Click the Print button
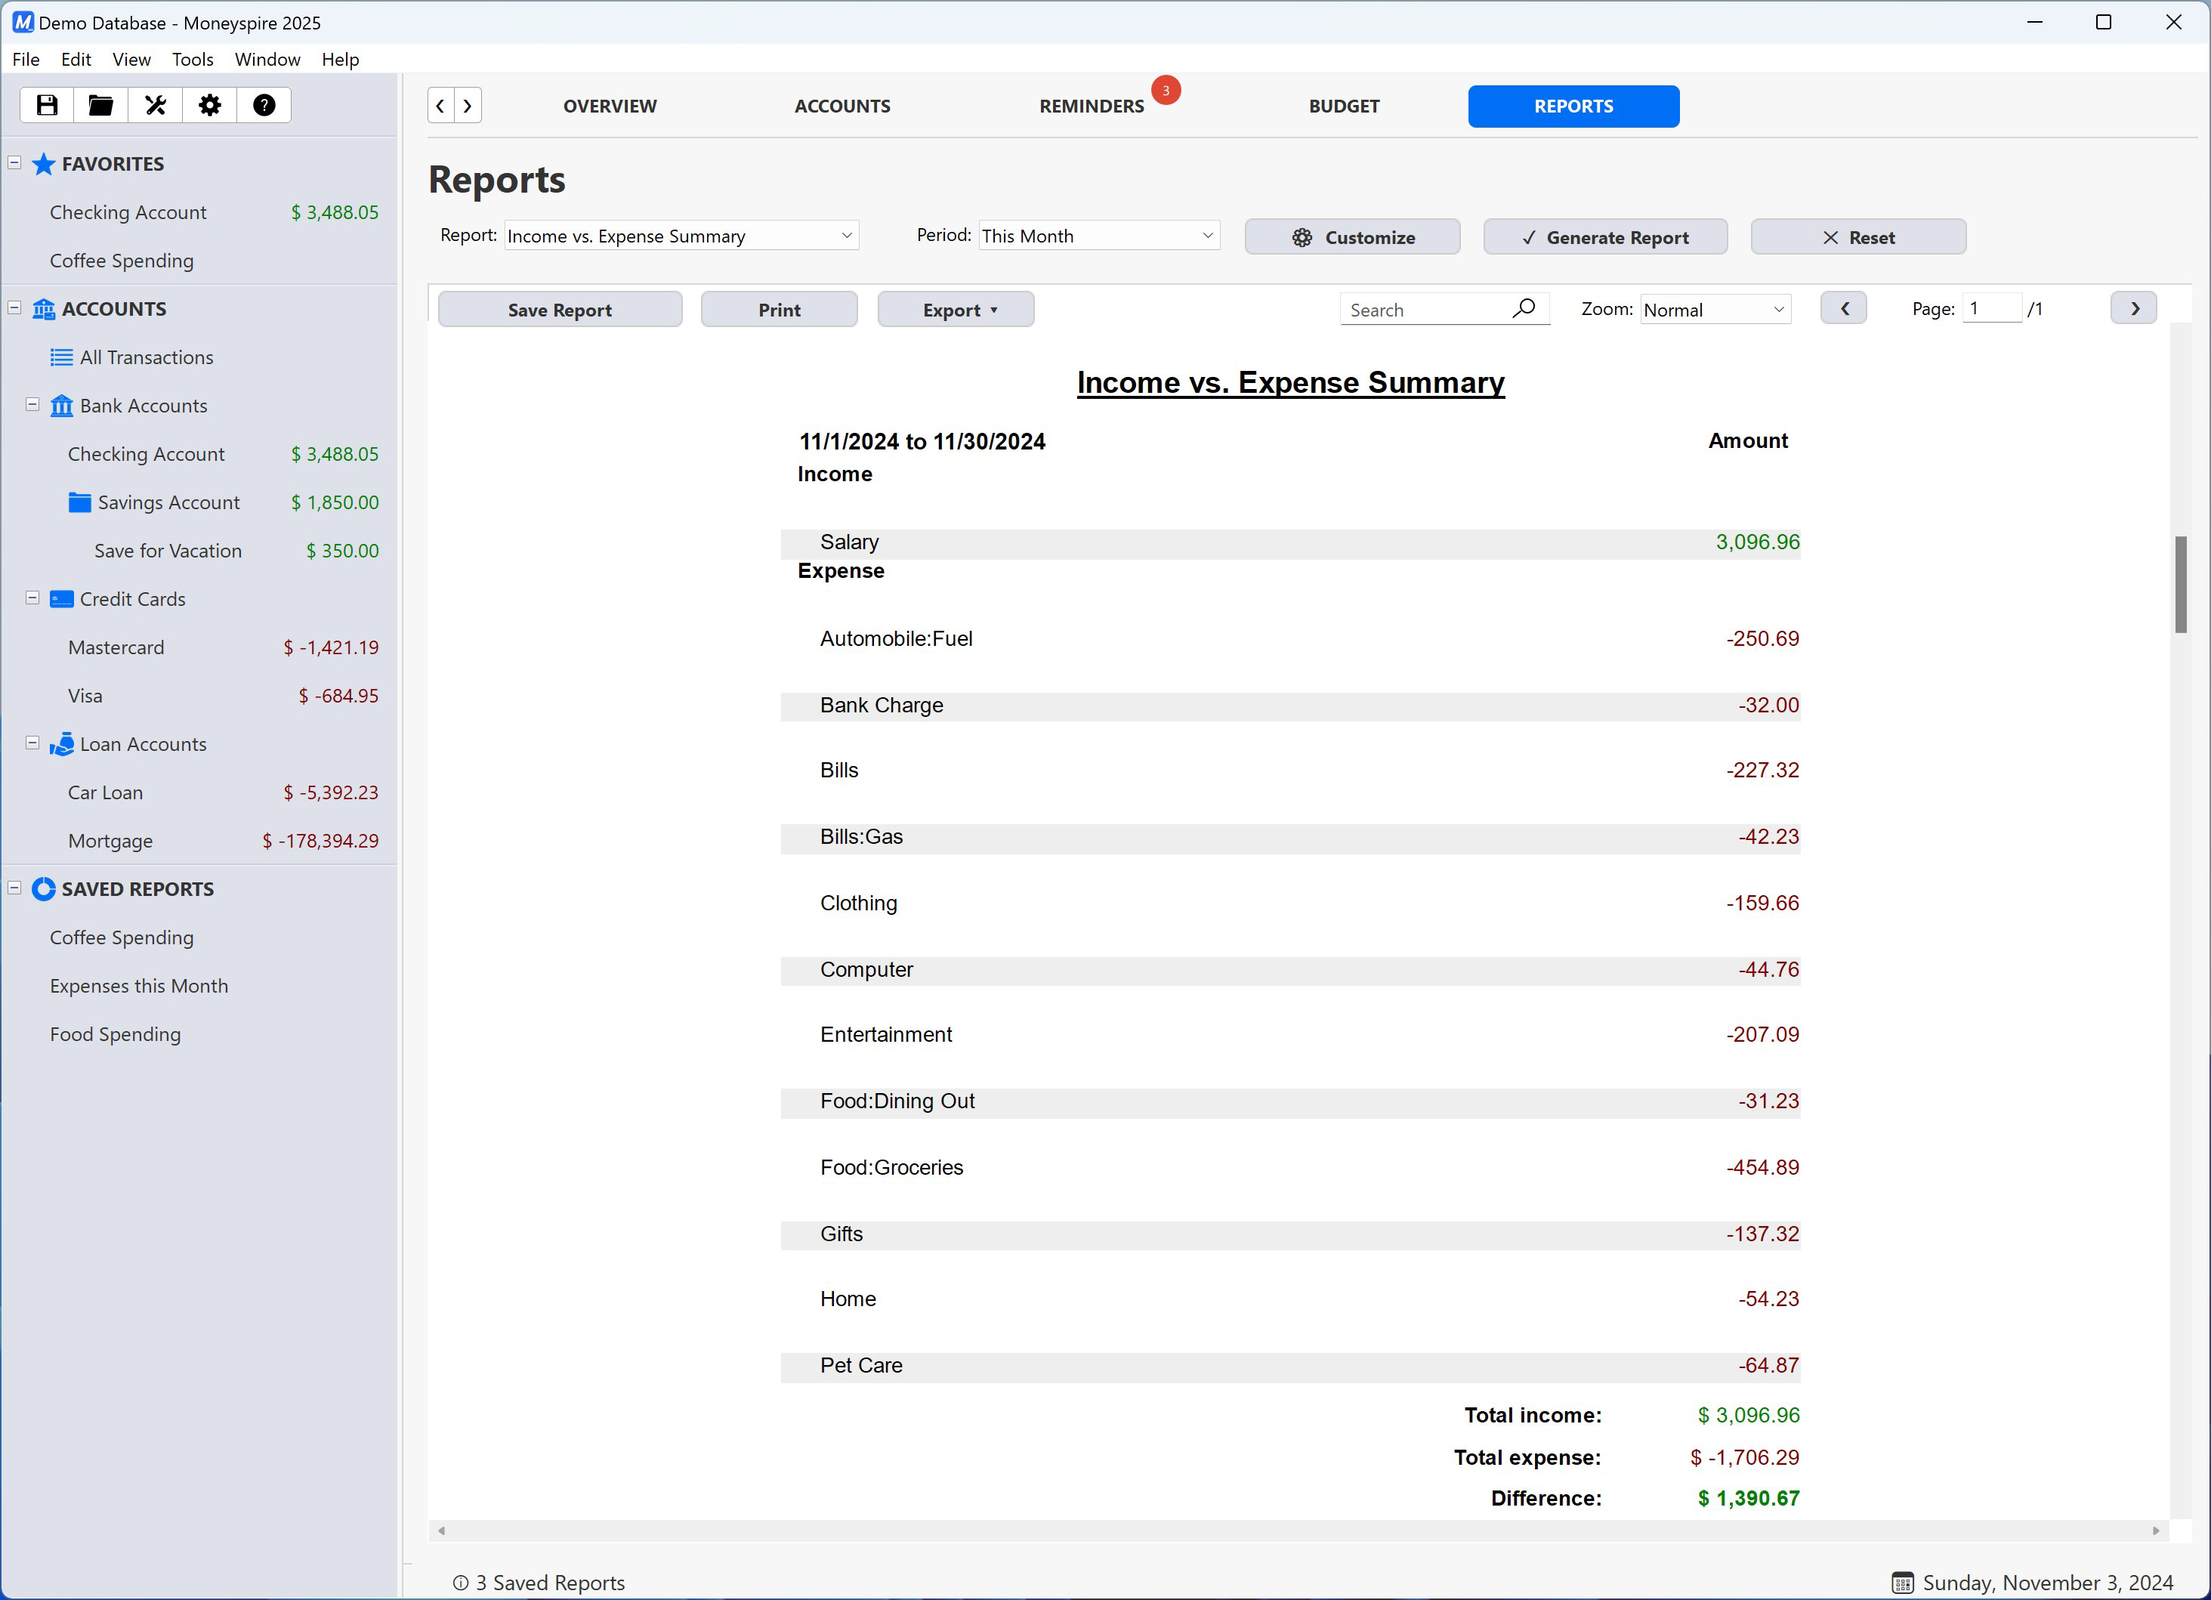 point(779,310)
